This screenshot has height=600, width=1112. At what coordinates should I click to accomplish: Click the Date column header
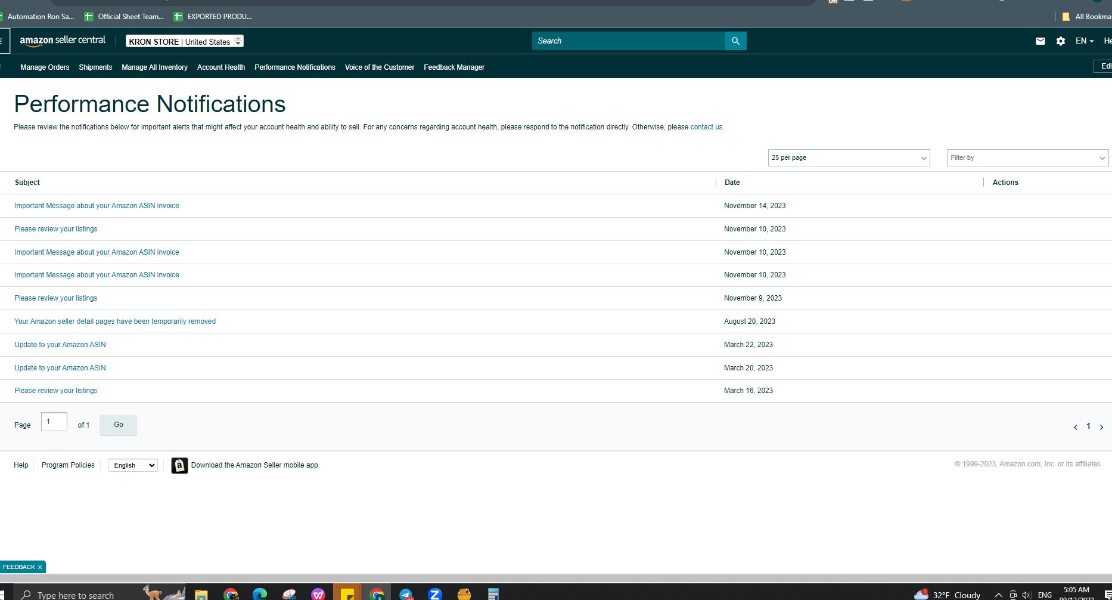[x=732, y=183]
